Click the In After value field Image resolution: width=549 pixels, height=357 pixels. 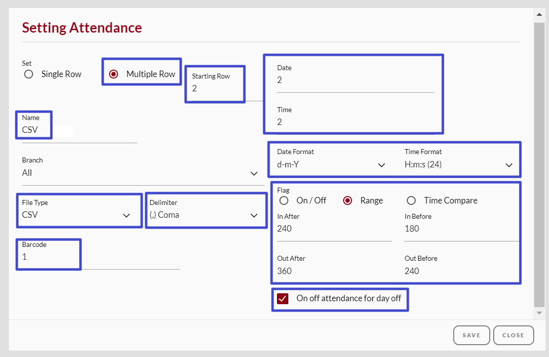pos(331,229)
